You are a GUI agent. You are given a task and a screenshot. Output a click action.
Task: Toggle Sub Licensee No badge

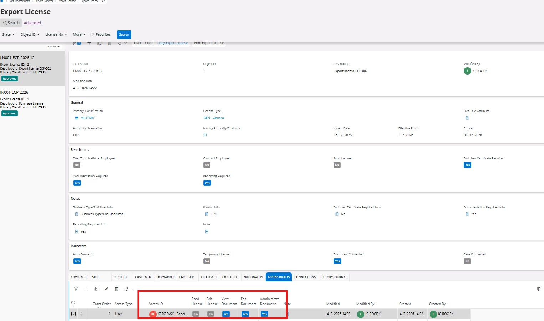[x=337, y=165]
